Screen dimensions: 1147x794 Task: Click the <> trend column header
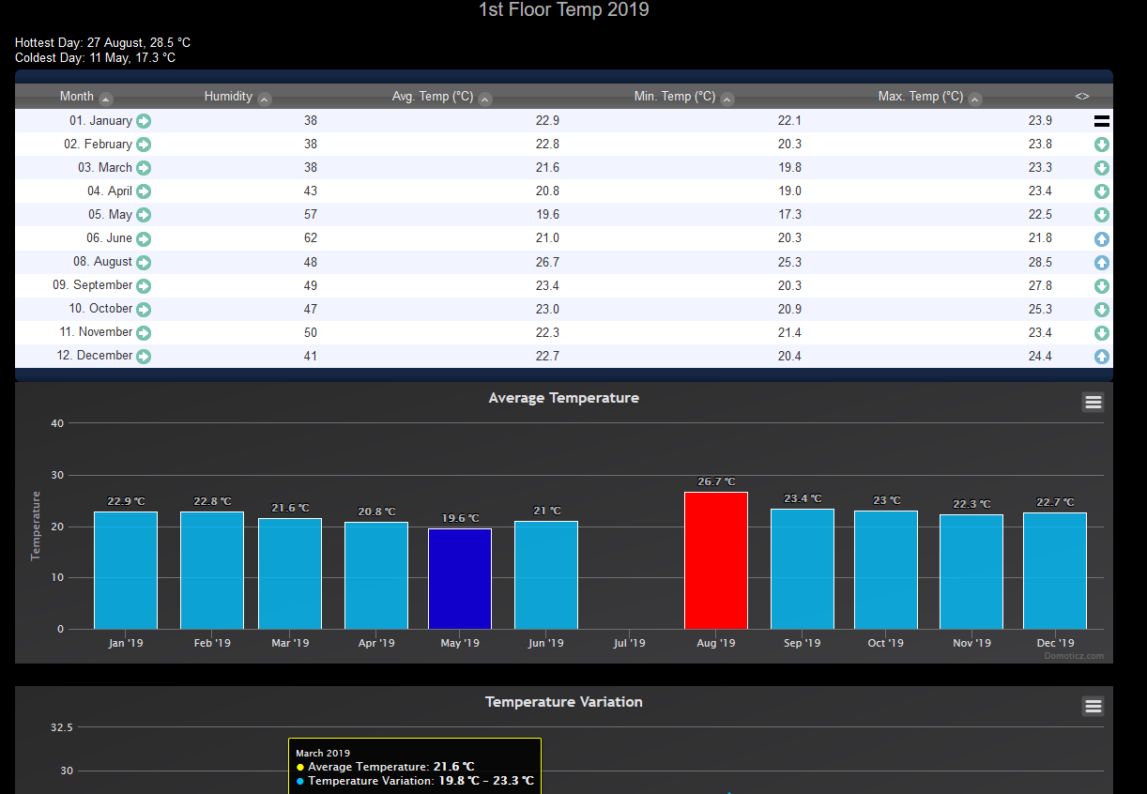[1082, 96]
